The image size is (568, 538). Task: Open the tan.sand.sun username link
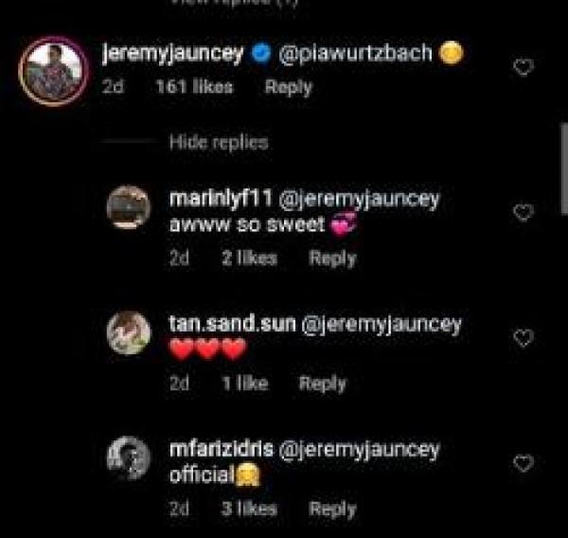(231, 324)
